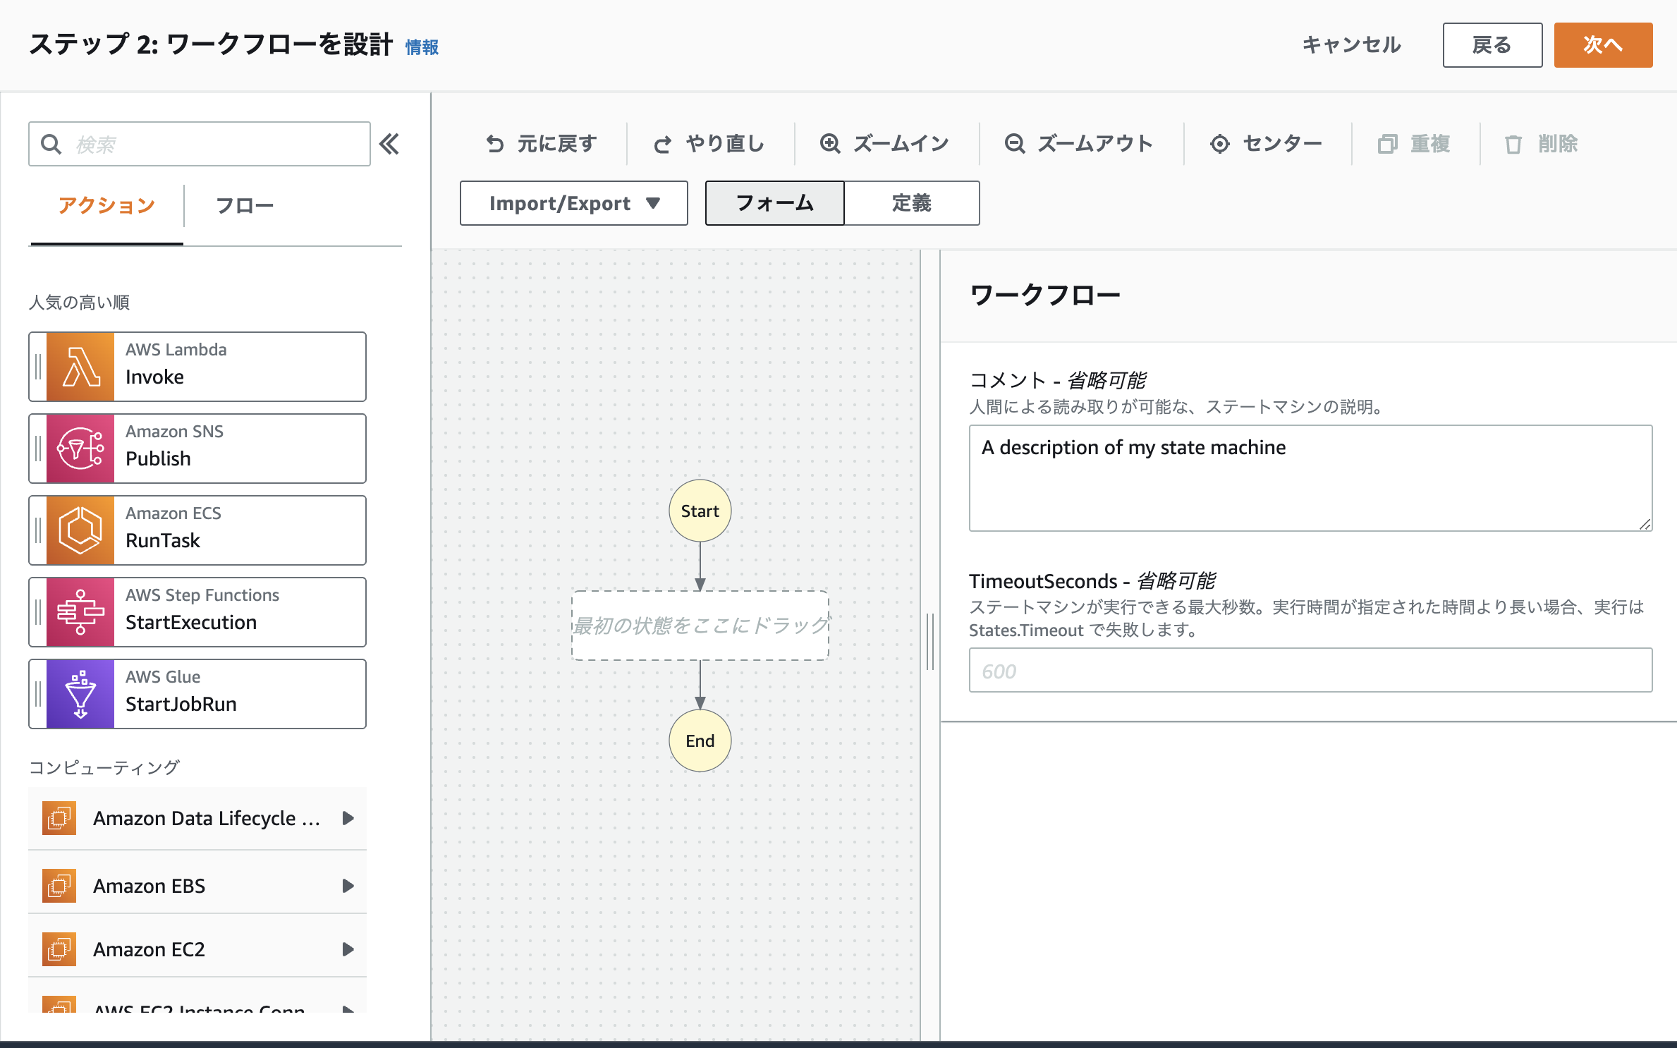The image size is (1677, 1048).
Task: Click the Amazon SNS Publish icon
Action: (80, 449)
